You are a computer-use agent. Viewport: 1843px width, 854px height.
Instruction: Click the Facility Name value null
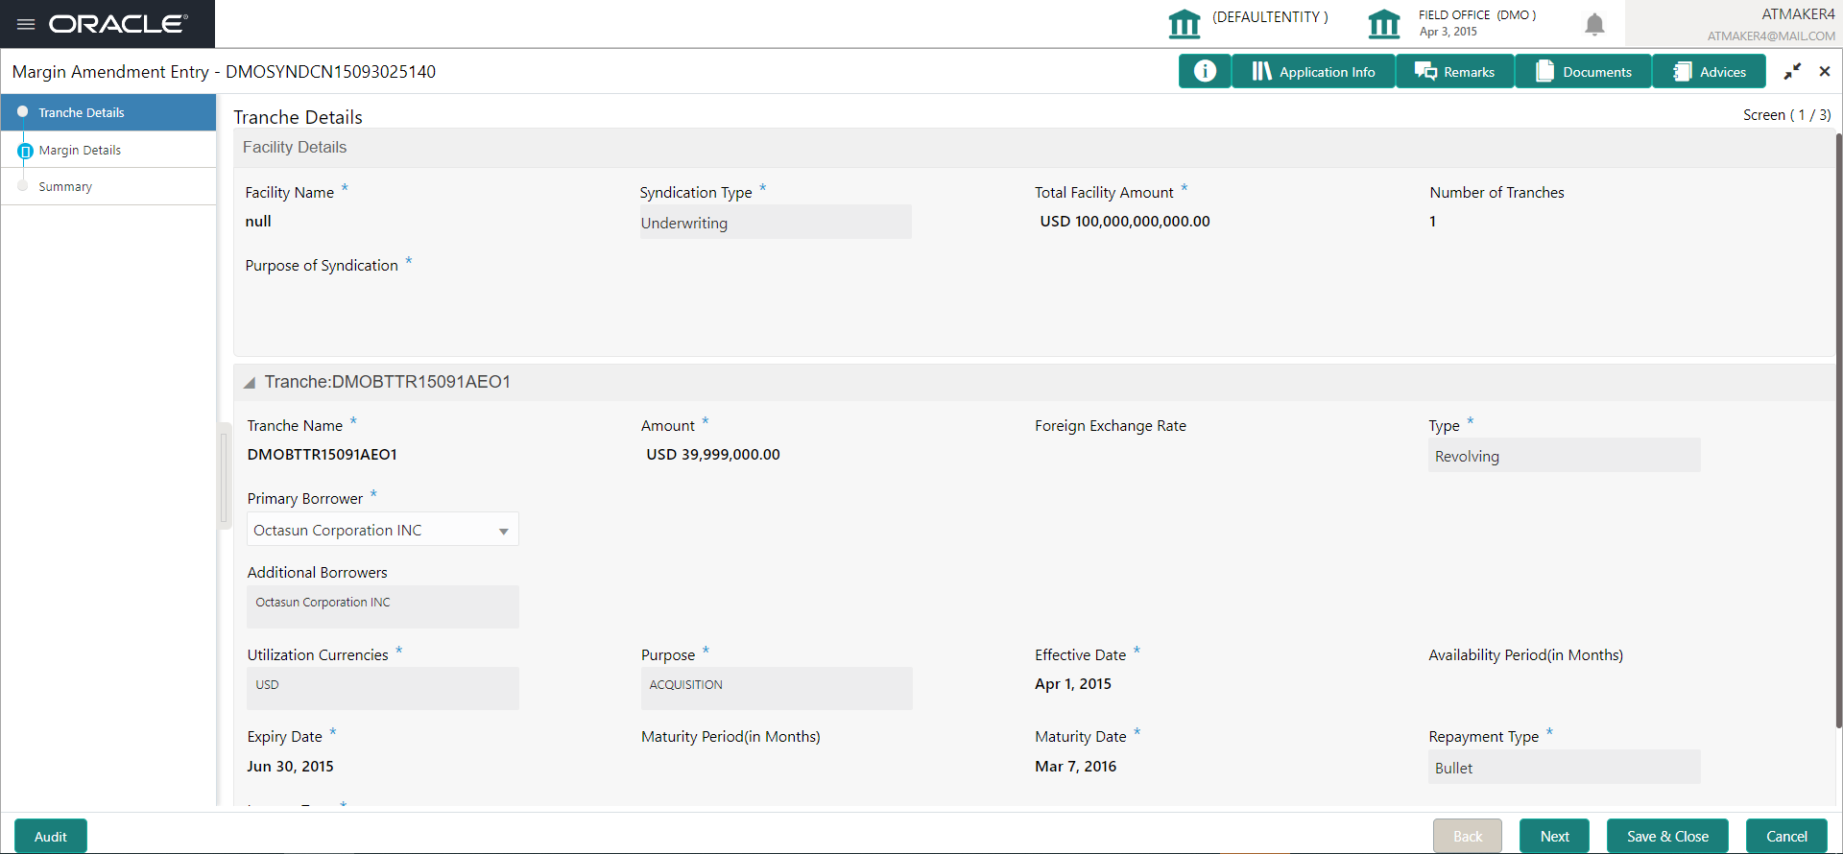click(258, 222)
